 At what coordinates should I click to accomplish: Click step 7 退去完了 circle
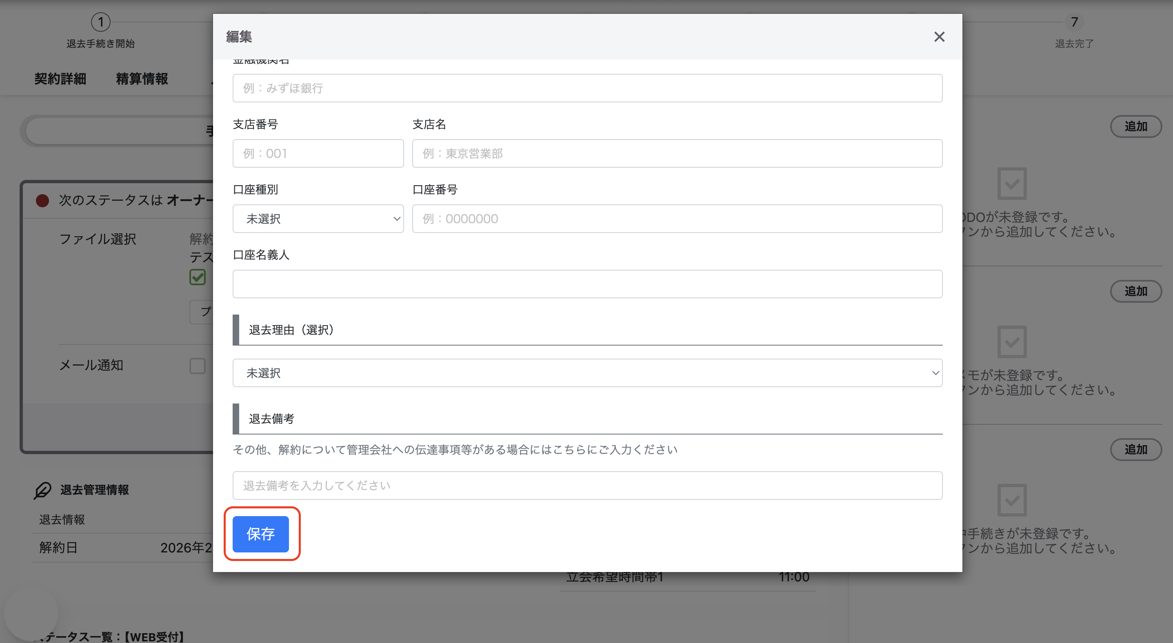pyautogui.click(x=1074, y=22)
